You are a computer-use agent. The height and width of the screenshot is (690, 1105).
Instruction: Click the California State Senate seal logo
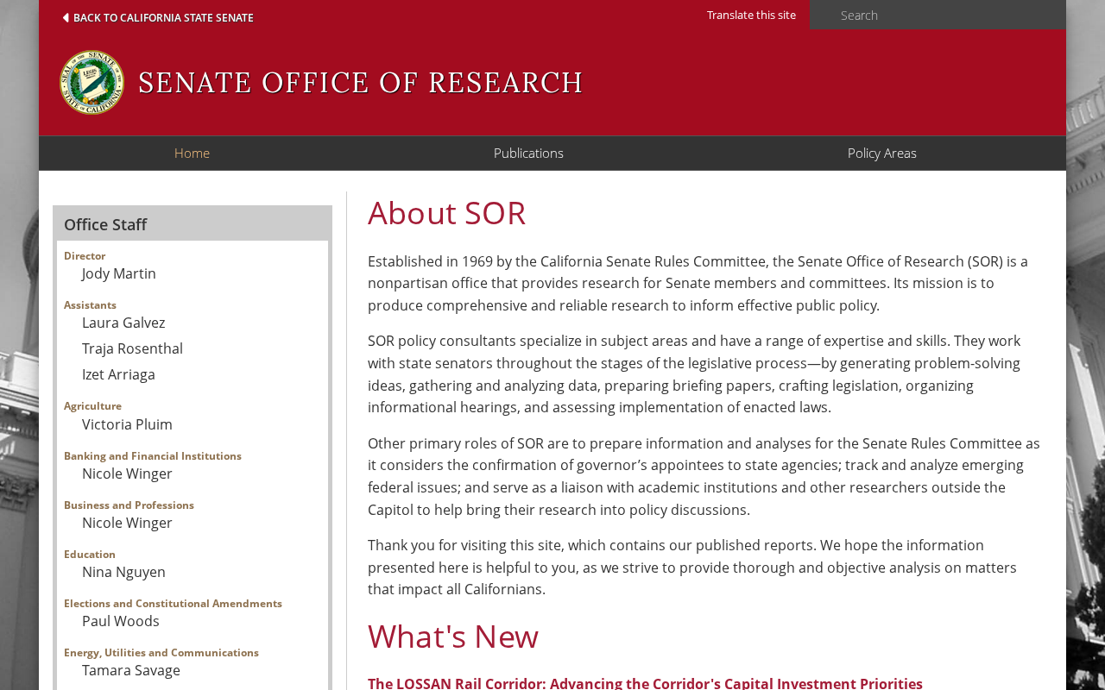pos(92,83)
